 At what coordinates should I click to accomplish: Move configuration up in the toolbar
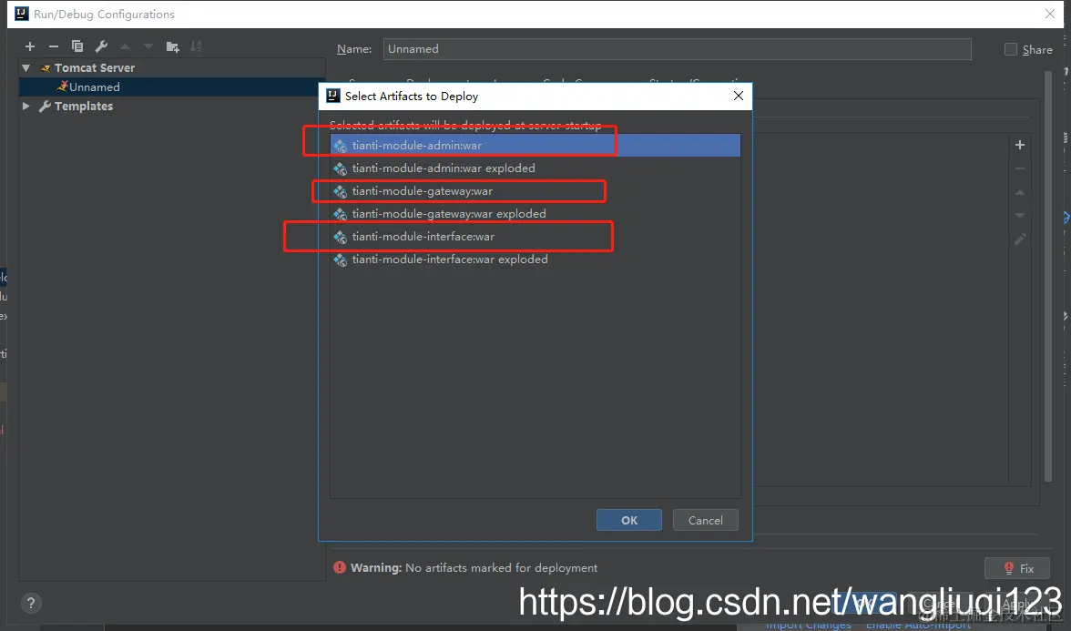pyautogui.click(x=125, y=46)
